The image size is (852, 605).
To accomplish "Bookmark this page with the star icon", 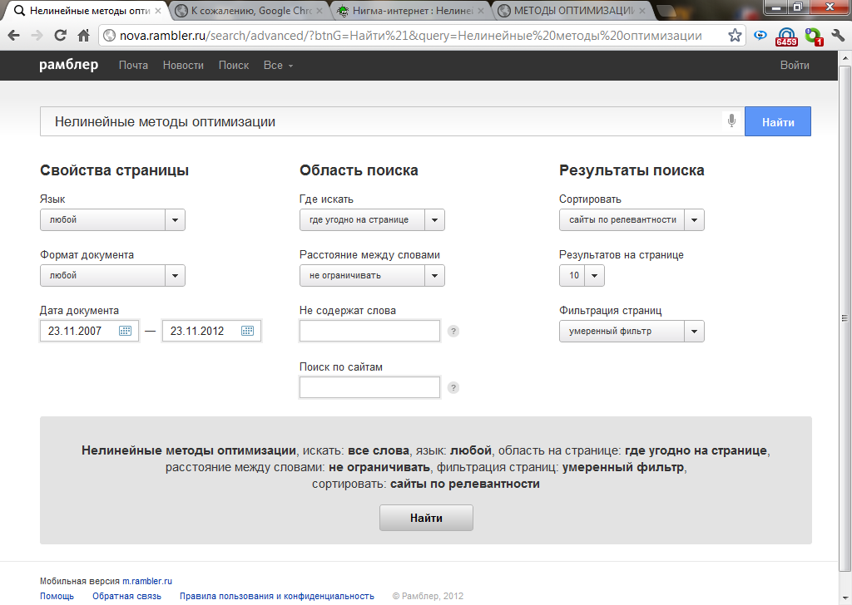I will tap(735, 35).
